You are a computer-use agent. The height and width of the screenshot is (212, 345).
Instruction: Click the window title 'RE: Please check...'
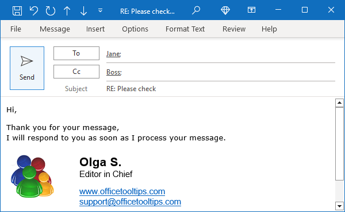click(x=147, y=11)
